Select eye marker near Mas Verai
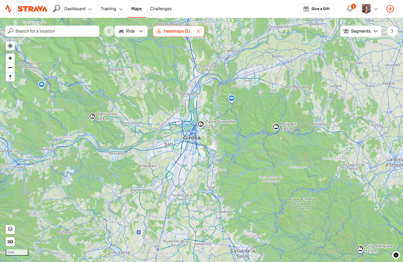 (x=231, y=98)
